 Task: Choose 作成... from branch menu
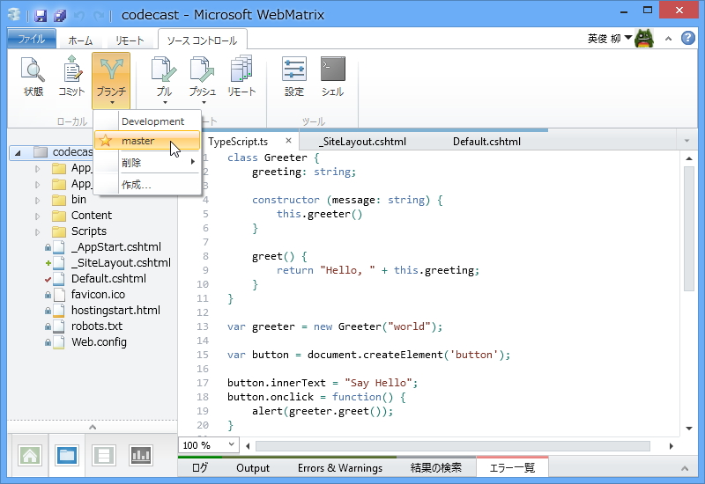tap(147, 185)
